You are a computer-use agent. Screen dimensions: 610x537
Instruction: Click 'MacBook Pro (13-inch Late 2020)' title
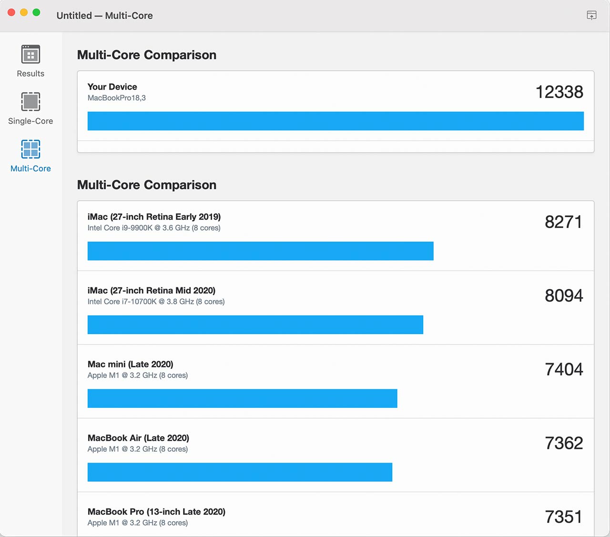click(x=156, y=512)
